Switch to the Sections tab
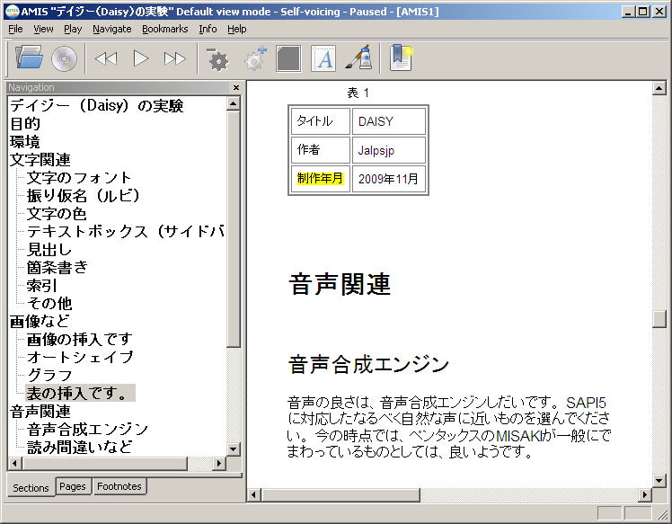This screenshot has width=672, height=524. [31, 487]
